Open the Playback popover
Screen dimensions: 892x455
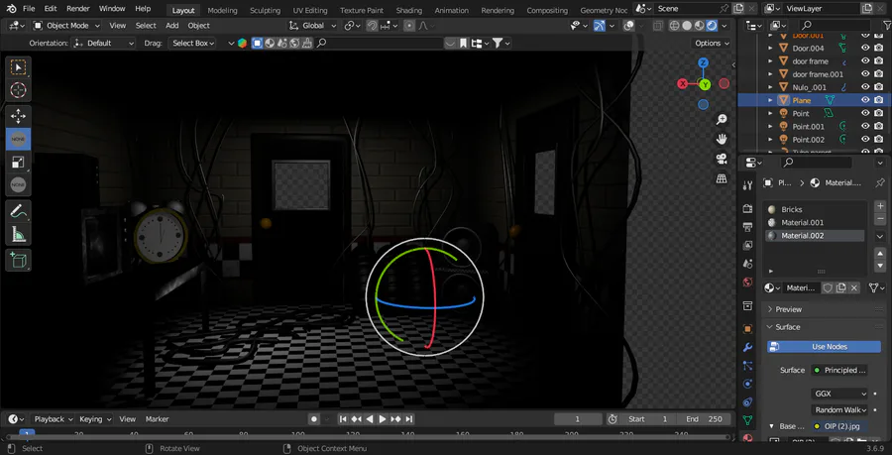pos(54,419)
